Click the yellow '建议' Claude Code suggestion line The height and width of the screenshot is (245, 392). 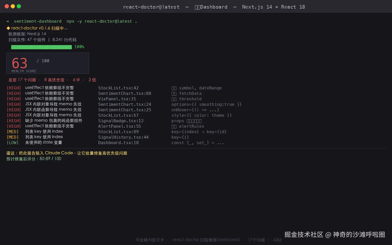point(67,153)
